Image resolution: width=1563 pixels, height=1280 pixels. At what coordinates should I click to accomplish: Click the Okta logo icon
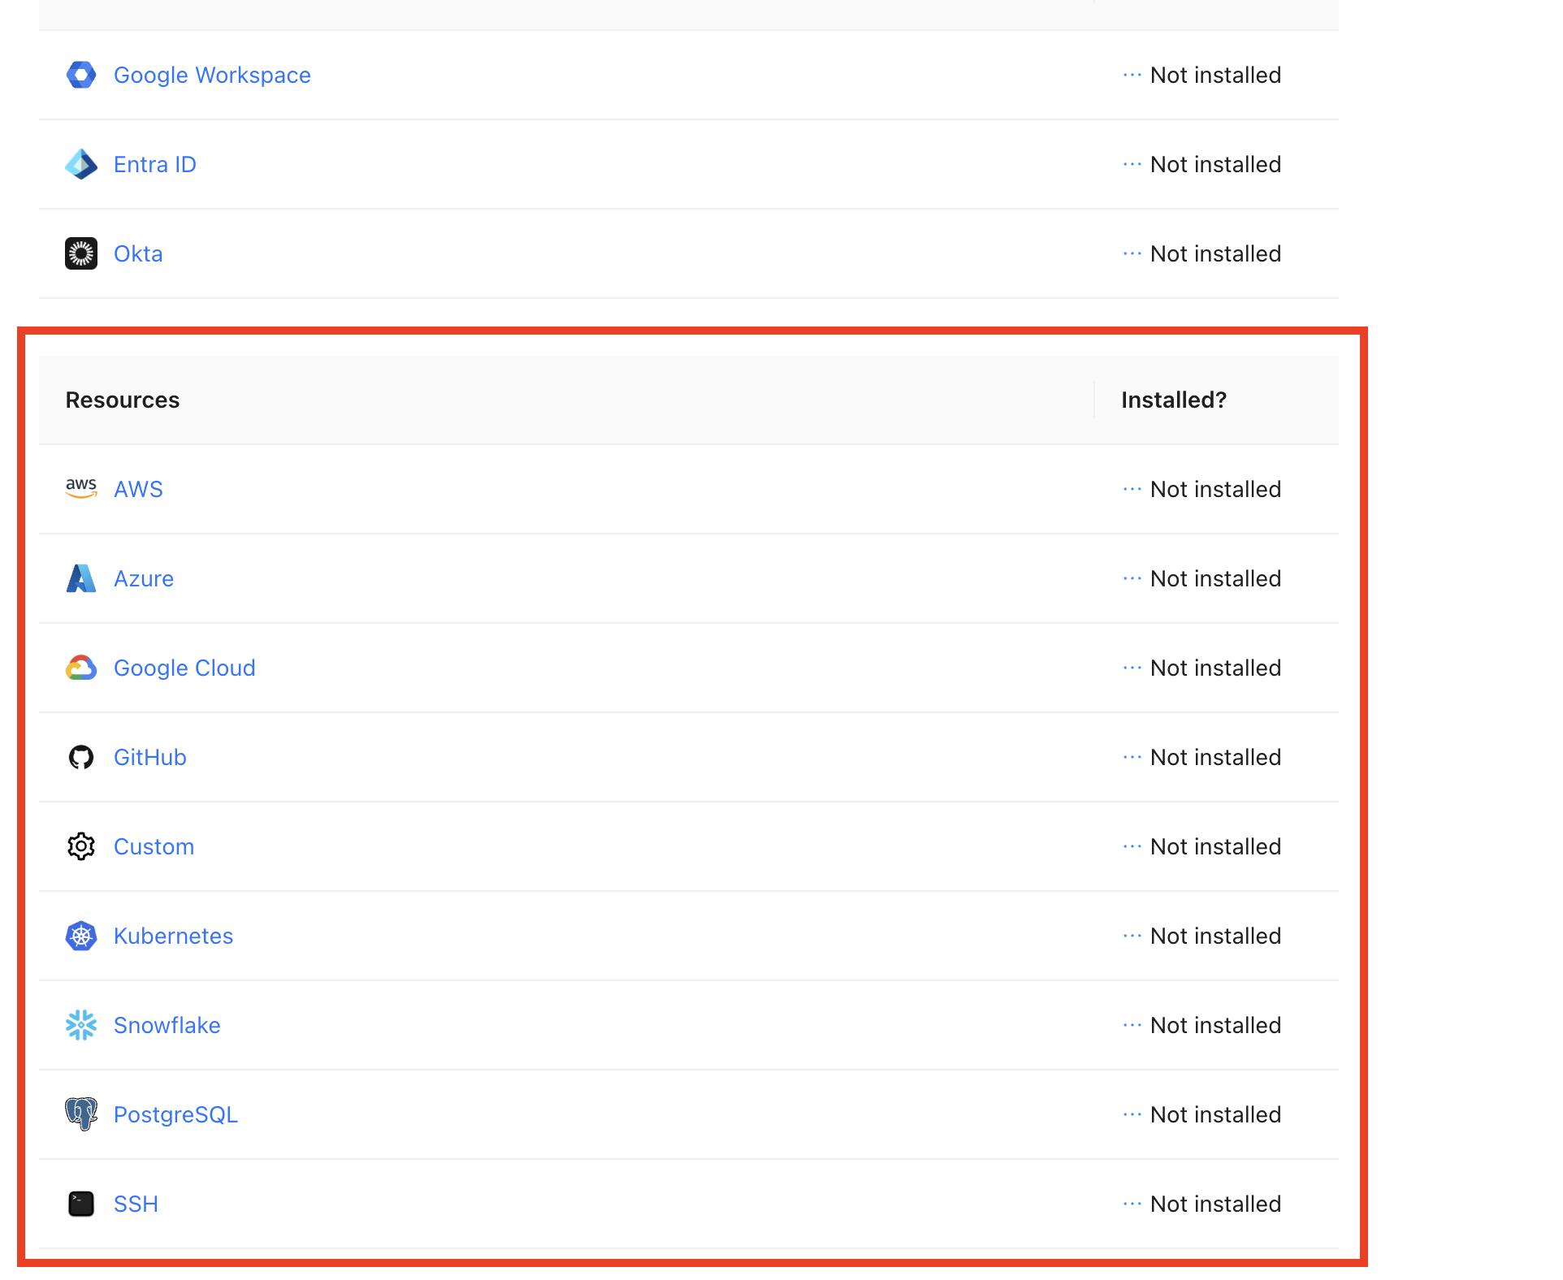click(81, 253)
